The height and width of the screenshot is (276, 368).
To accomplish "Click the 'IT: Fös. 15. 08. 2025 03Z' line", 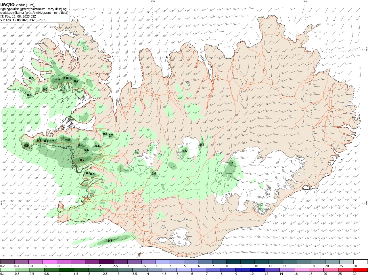I will tap(18, 16).
